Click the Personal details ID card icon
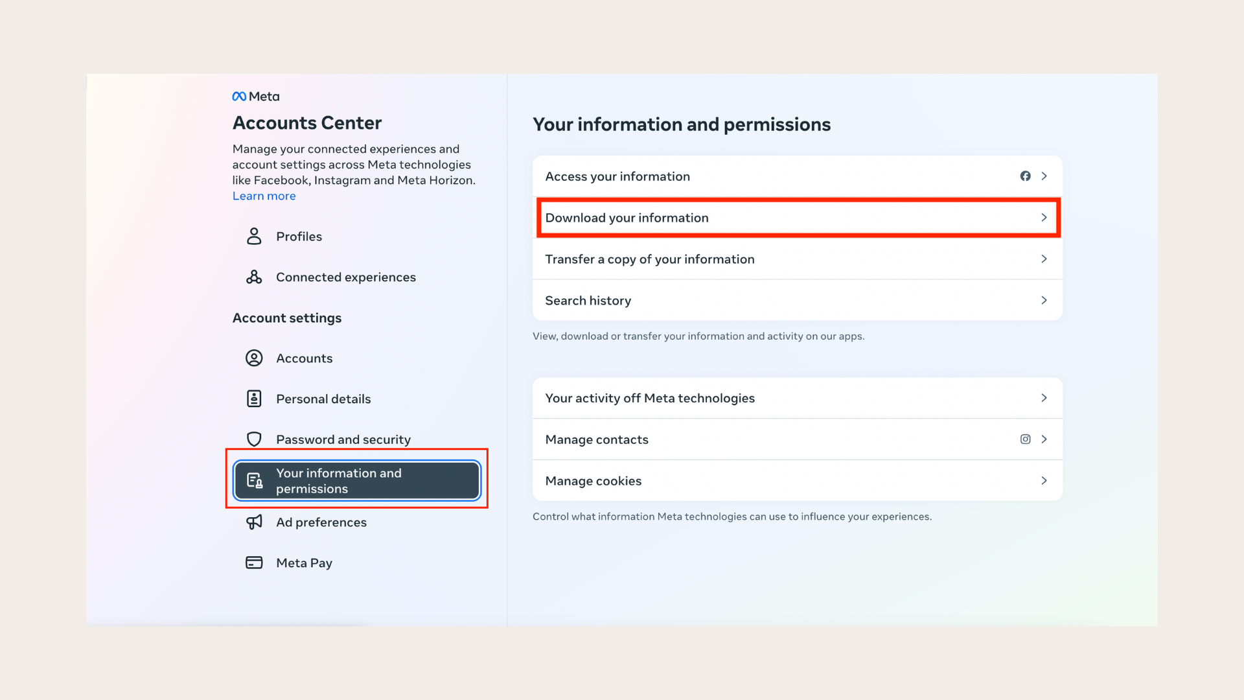 tap(254, 399)
